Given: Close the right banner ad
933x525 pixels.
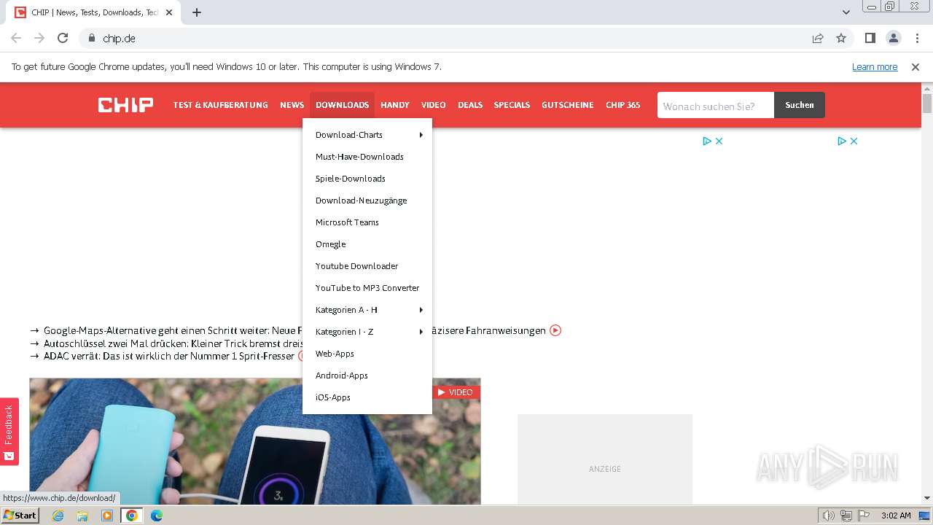Looking at the screenshot, I should (x=854, y=141).
